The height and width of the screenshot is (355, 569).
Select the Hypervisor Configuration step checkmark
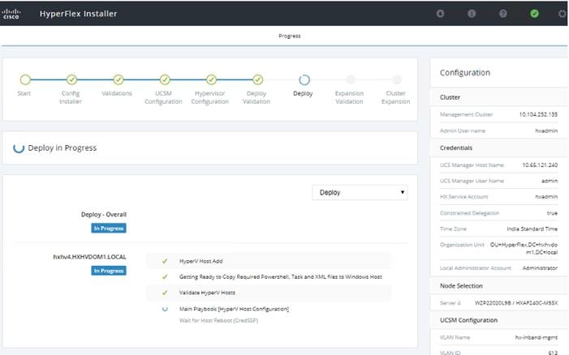(211, 79)
